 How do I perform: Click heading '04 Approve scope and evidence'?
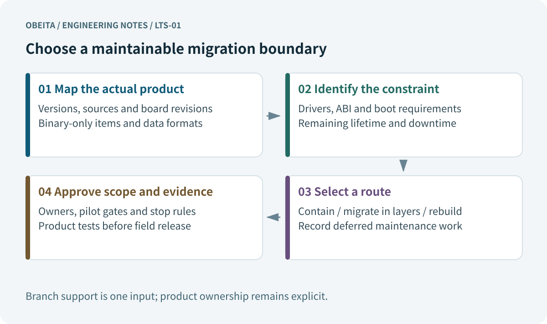(125, 192)
